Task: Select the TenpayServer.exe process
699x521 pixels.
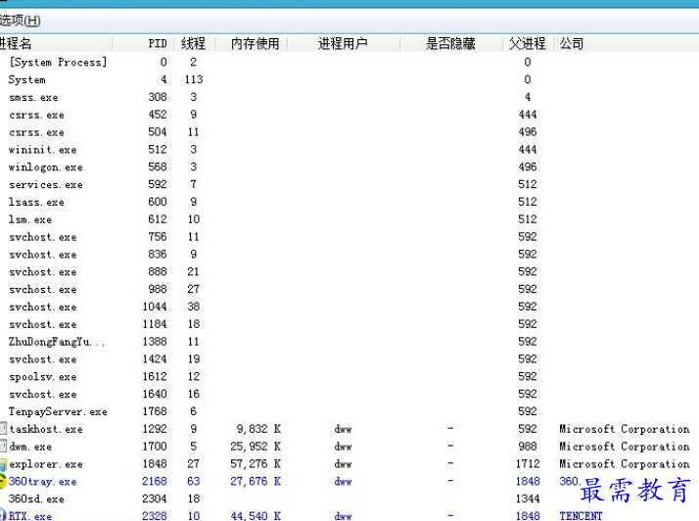Action: tap(58, 411)
